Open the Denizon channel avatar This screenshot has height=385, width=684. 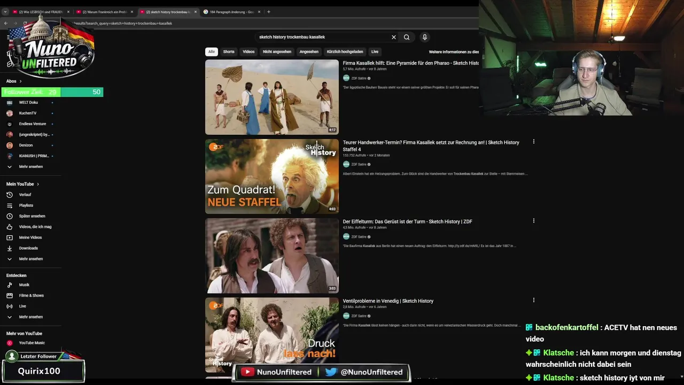point(9,145)
